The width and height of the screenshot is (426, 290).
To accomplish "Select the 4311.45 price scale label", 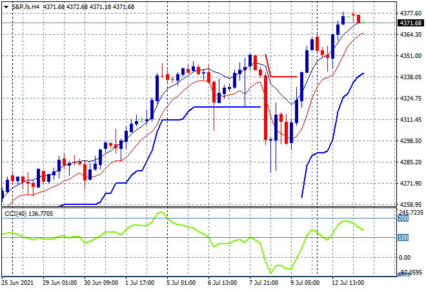I will pyautogui.click(x=411, y=119).
